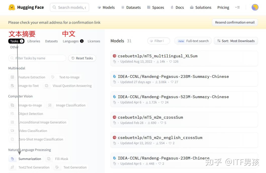Open the Full-text search option
The image size is (266, 173).
(193, 41)
